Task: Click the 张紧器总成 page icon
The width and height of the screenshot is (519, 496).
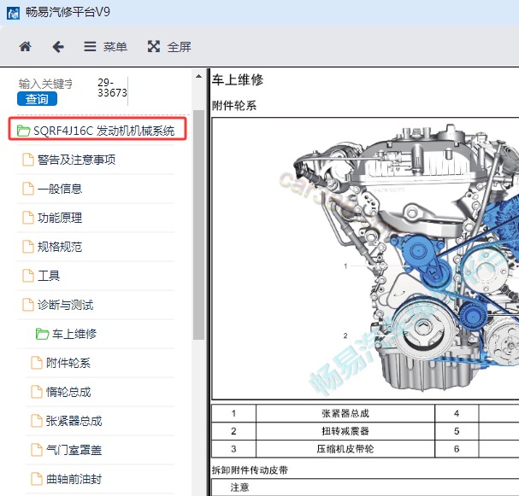Action: point(37,421)
